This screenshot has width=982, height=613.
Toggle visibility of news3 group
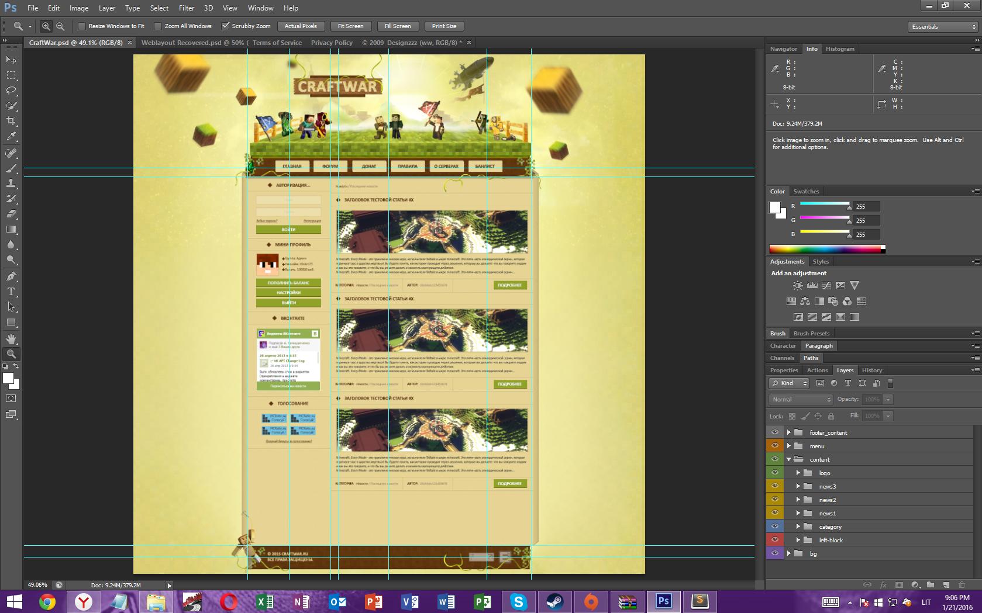(774, 486)
